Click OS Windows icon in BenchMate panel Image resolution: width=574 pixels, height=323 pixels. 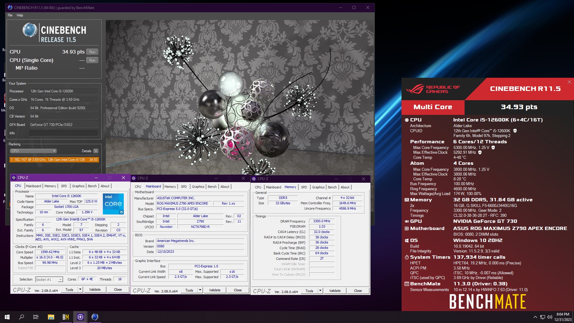pos(407,240)
